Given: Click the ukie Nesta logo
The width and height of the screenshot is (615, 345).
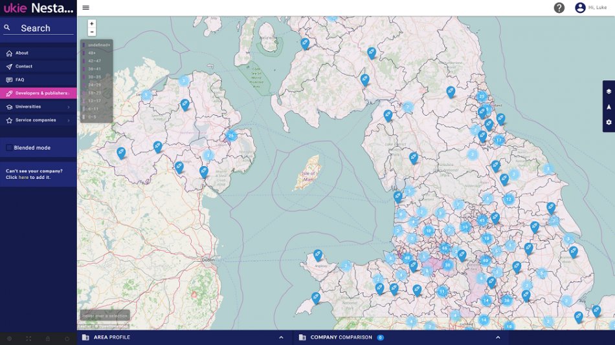Looking at the screenshot, I should 38,8.
